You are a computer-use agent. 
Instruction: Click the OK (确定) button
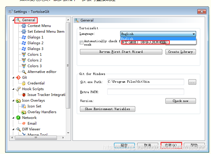click(124, 146)
